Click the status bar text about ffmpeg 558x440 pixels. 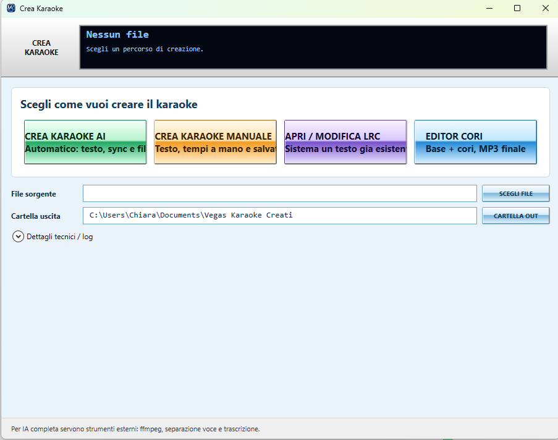(x=135, y=429)
